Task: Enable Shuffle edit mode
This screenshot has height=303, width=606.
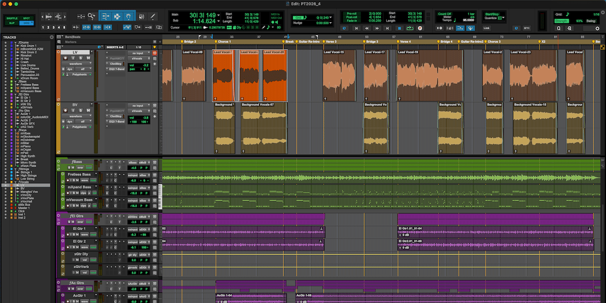Action: [x=12, y=18]
